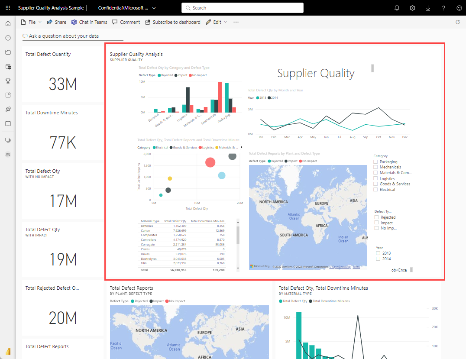Open the Edit dropdown menu

[x=216, y=22]
